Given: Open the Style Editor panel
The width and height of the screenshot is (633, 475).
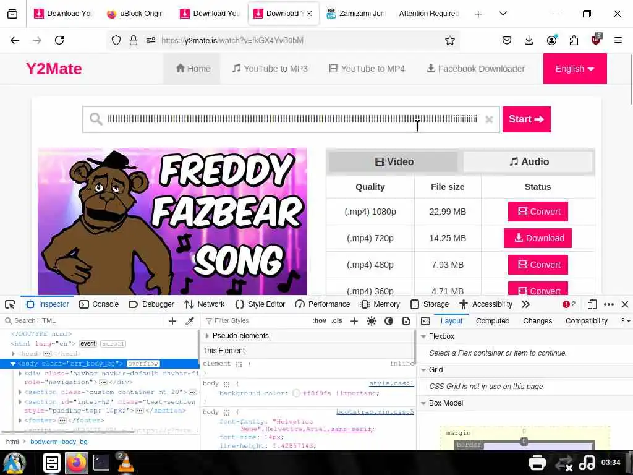Looking at the screenshot, I should (260, 304).
